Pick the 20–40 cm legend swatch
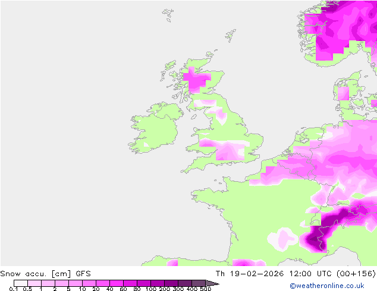377x291 pixels. point(103,283)
